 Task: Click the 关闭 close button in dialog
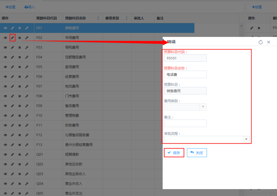197,153
